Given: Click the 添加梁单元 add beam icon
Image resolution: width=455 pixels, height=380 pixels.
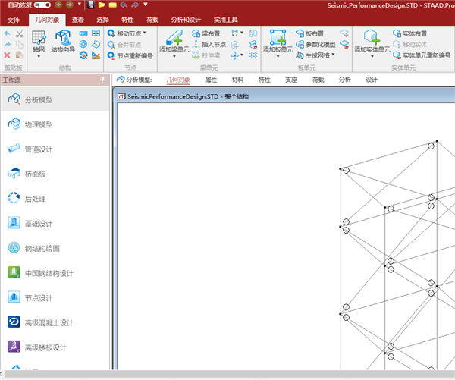Looking at the screenshot, I should (174, 37).
